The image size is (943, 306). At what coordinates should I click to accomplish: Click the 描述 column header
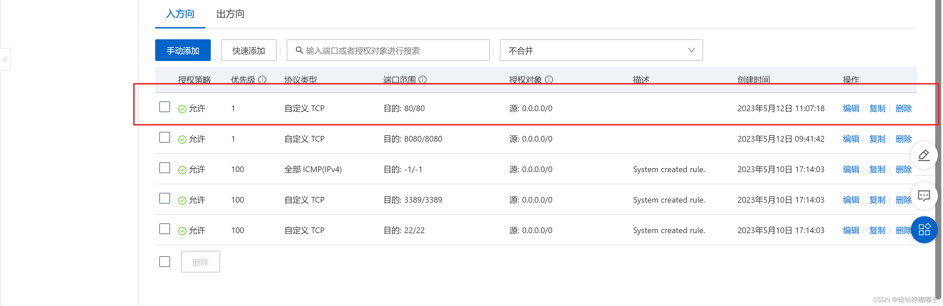click(641, 79)
